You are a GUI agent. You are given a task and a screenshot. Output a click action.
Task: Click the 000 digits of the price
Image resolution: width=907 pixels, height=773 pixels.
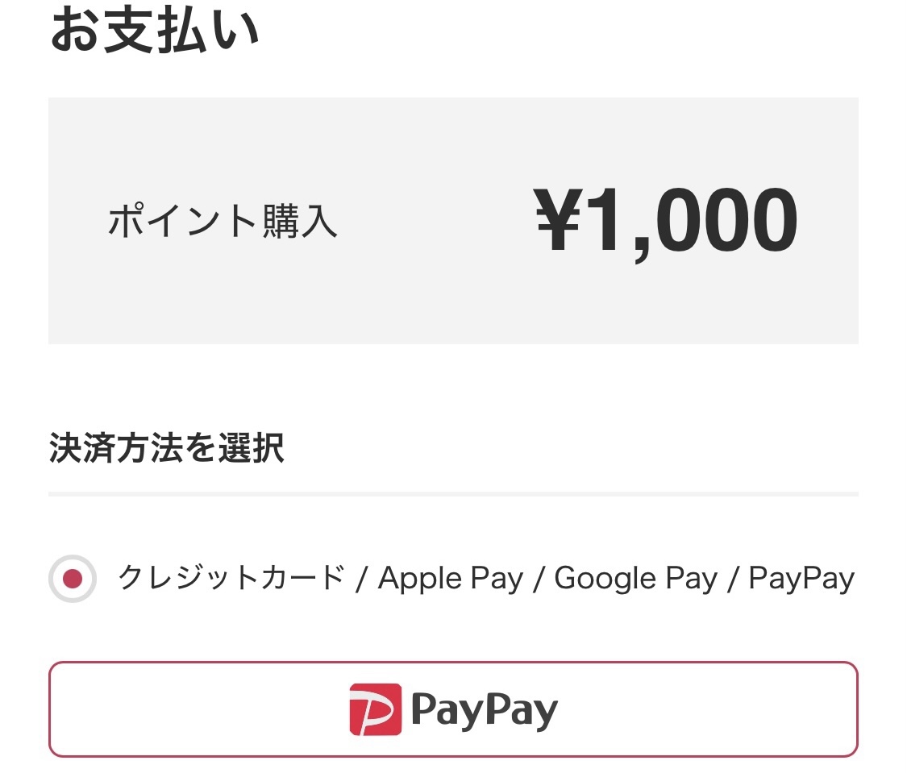click(727, 220)
